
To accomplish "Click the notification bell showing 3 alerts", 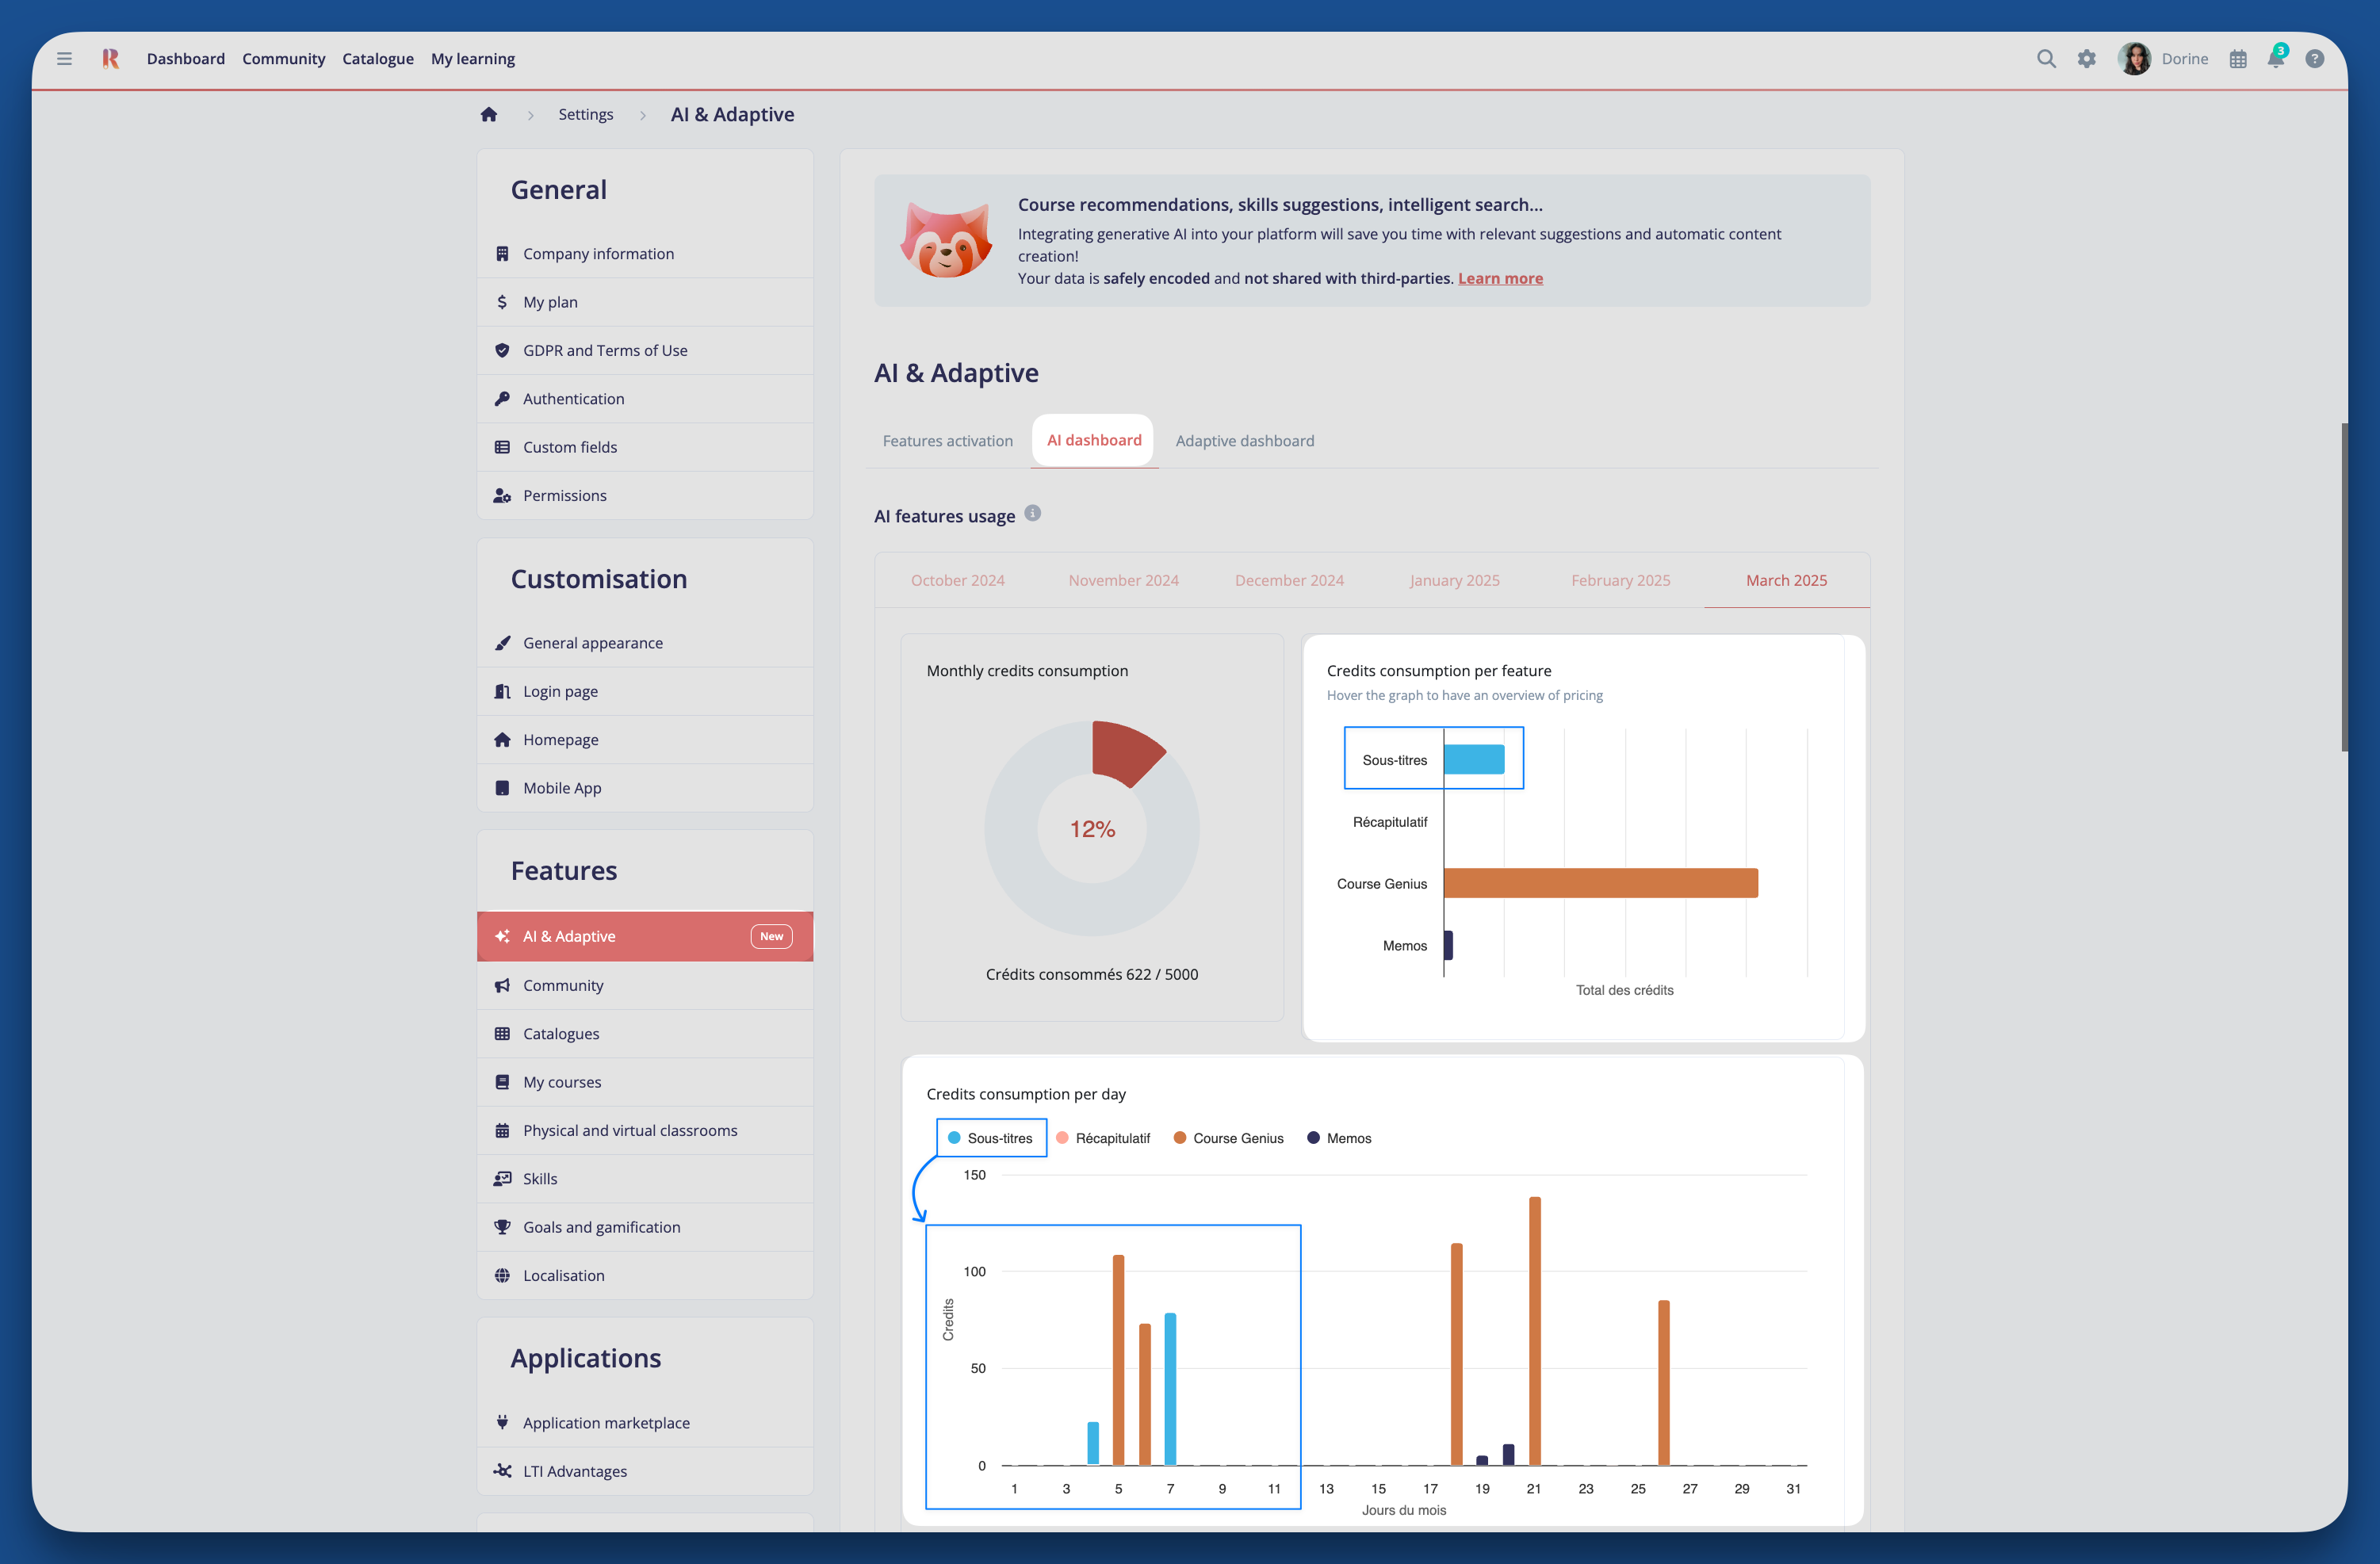I will point(2274,59).
